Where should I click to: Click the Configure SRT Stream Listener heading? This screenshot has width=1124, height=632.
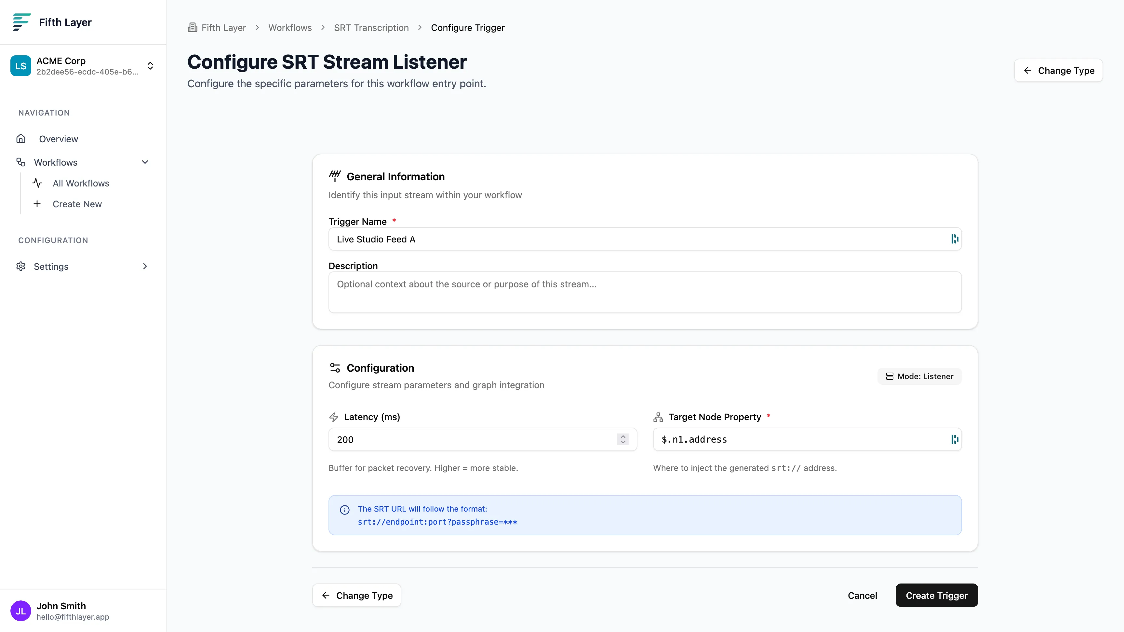point(327,62)
